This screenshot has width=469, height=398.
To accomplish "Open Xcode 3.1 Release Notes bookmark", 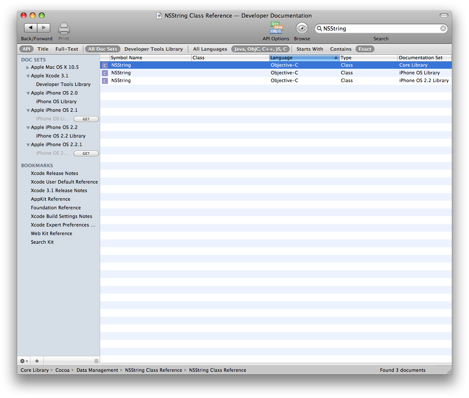I will (x=59, y=191).
